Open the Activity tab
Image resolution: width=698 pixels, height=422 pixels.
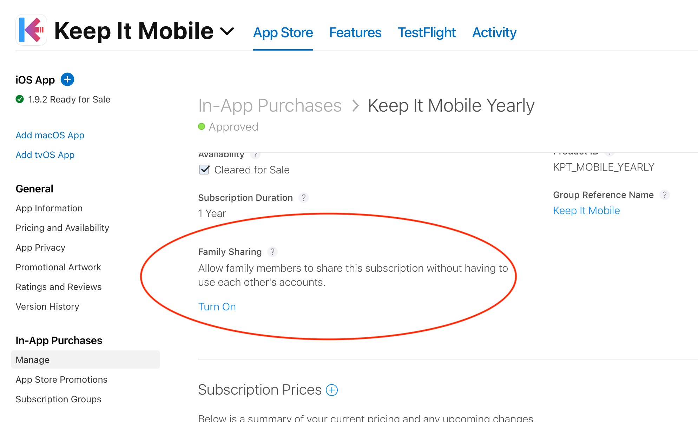[x=494, y=33]
